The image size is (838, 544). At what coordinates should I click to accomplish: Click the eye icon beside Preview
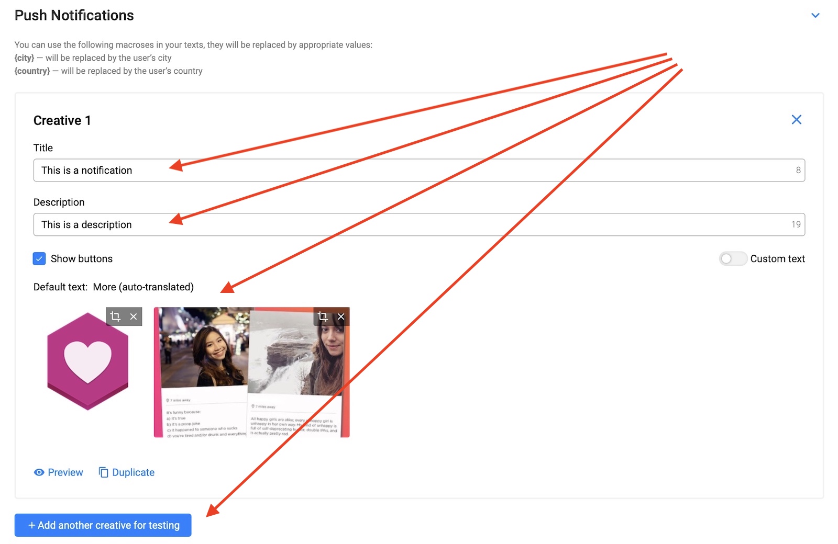coord(39,472)
